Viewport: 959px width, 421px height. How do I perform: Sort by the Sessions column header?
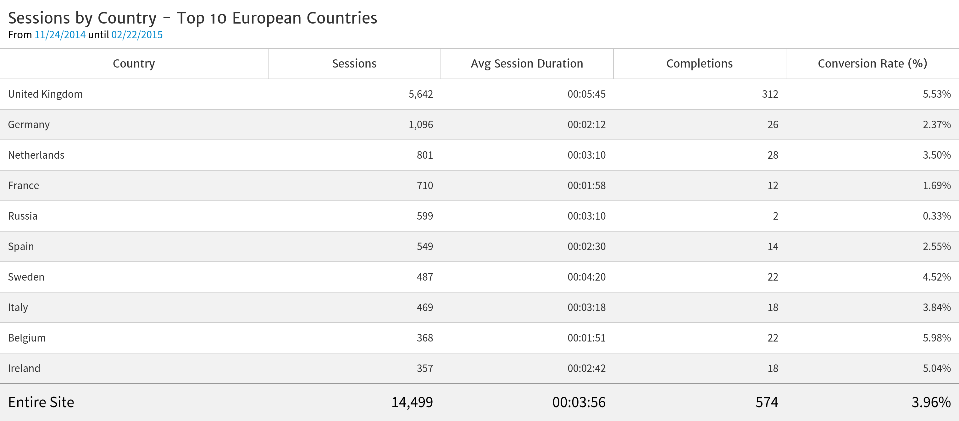click(x=354, y=63)
